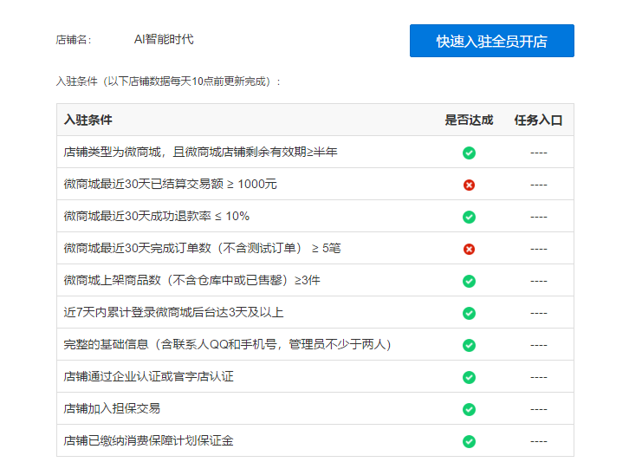Screen dimensions: 642x475
Task: Click green check for 成功退款率 ≤ 10% row
Action: pos(469,217)
